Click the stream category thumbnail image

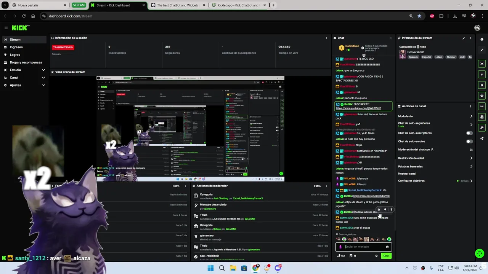[402, 54]
